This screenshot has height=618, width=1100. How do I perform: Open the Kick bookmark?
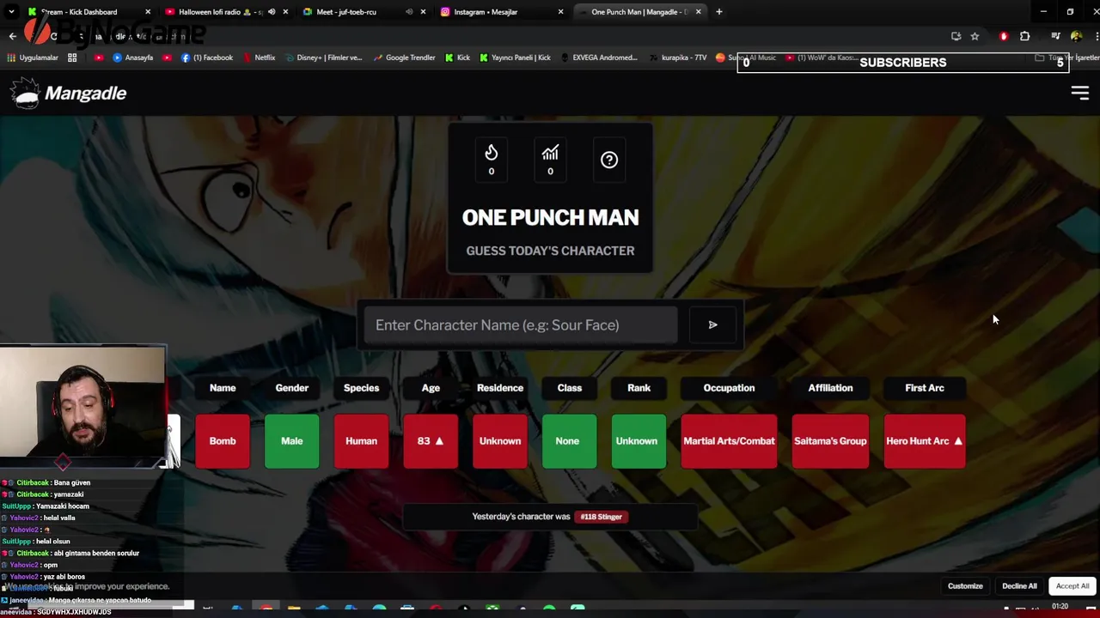457,58
